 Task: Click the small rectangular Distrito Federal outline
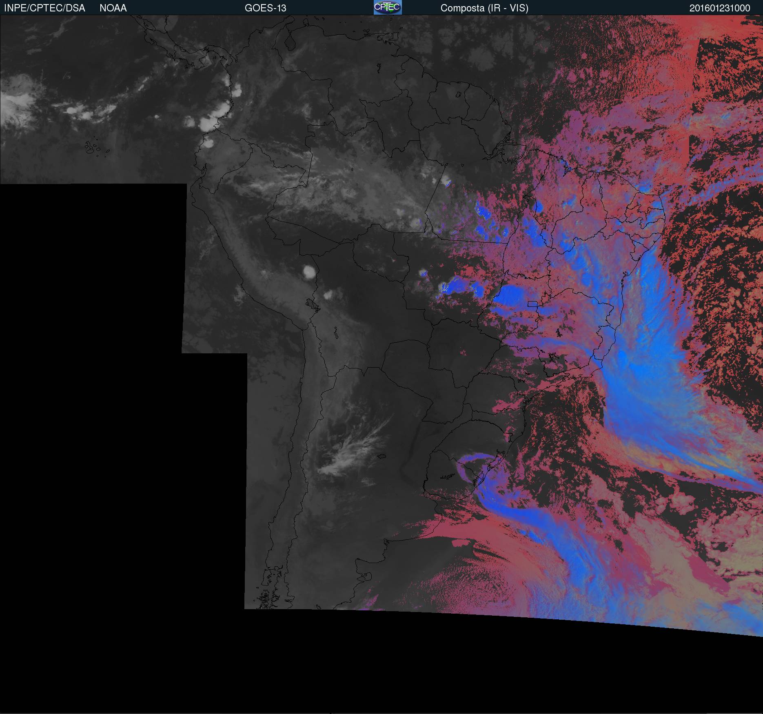click(532, 304)
